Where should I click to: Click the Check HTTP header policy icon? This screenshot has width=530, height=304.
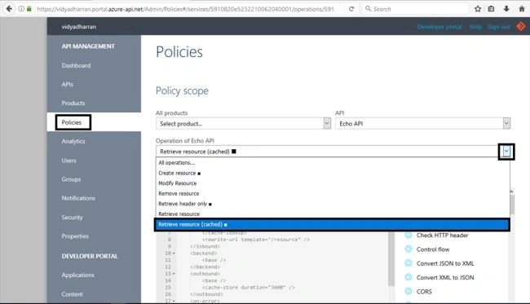point(409,235)
